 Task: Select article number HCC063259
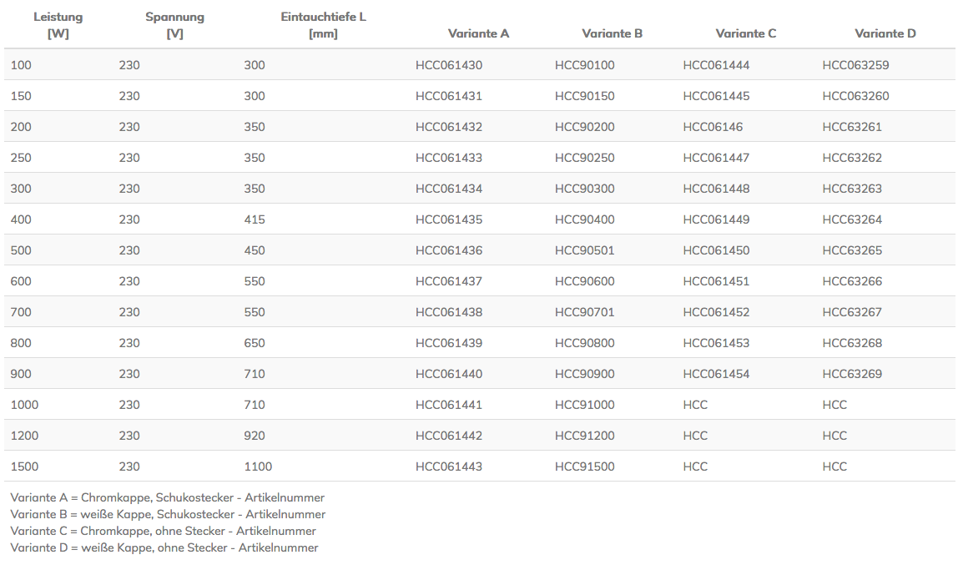click(855, 65)
